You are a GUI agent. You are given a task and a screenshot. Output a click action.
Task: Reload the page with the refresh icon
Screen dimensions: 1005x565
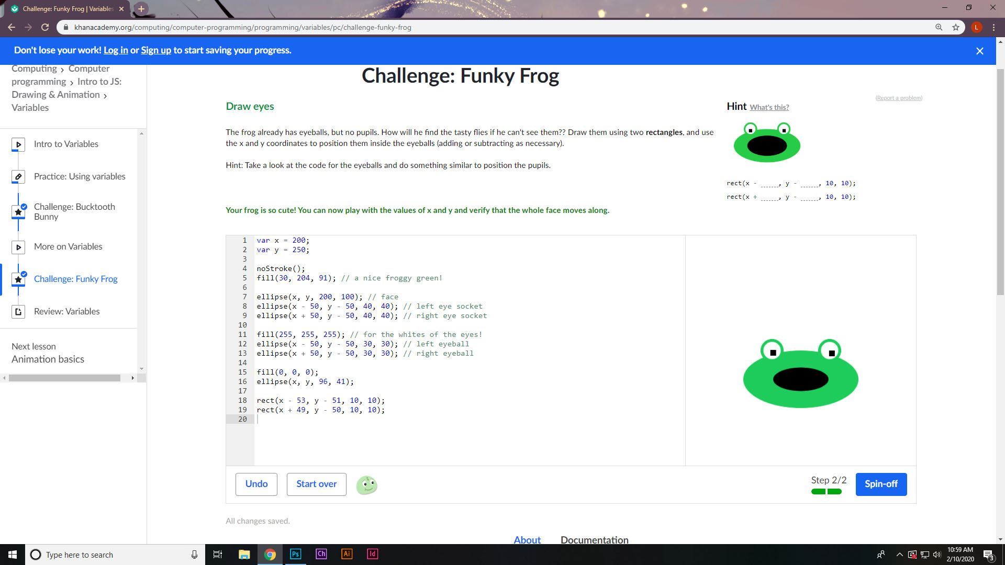click(45, 27)
